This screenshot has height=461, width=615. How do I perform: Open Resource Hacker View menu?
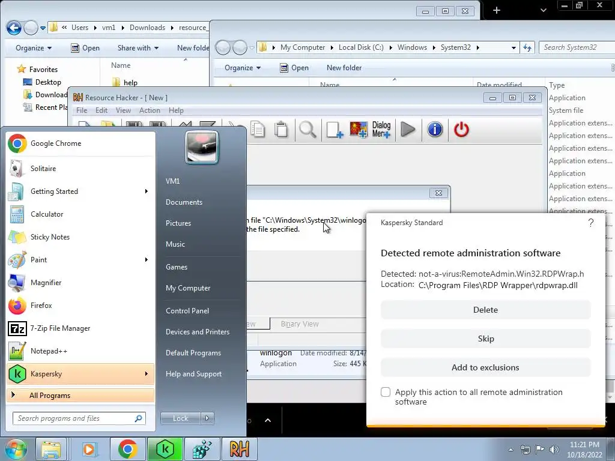click(123, 110)
